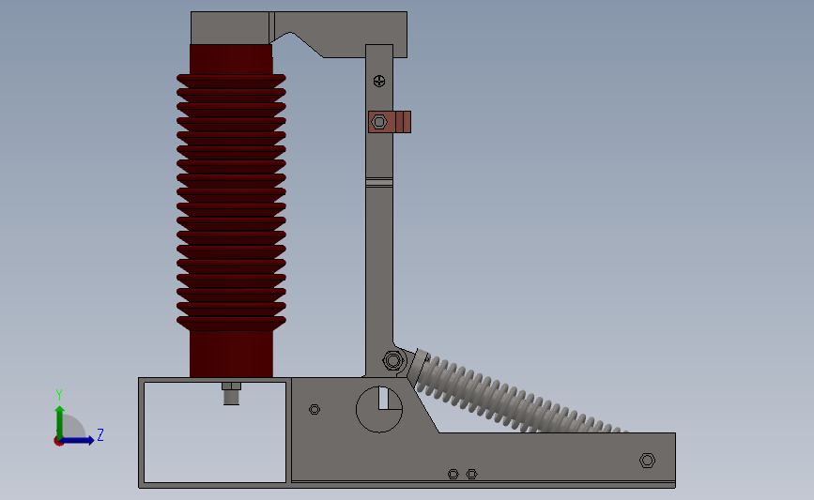
Task: Select the Phillips screw on the vertical arm
Action: [379, 81]
